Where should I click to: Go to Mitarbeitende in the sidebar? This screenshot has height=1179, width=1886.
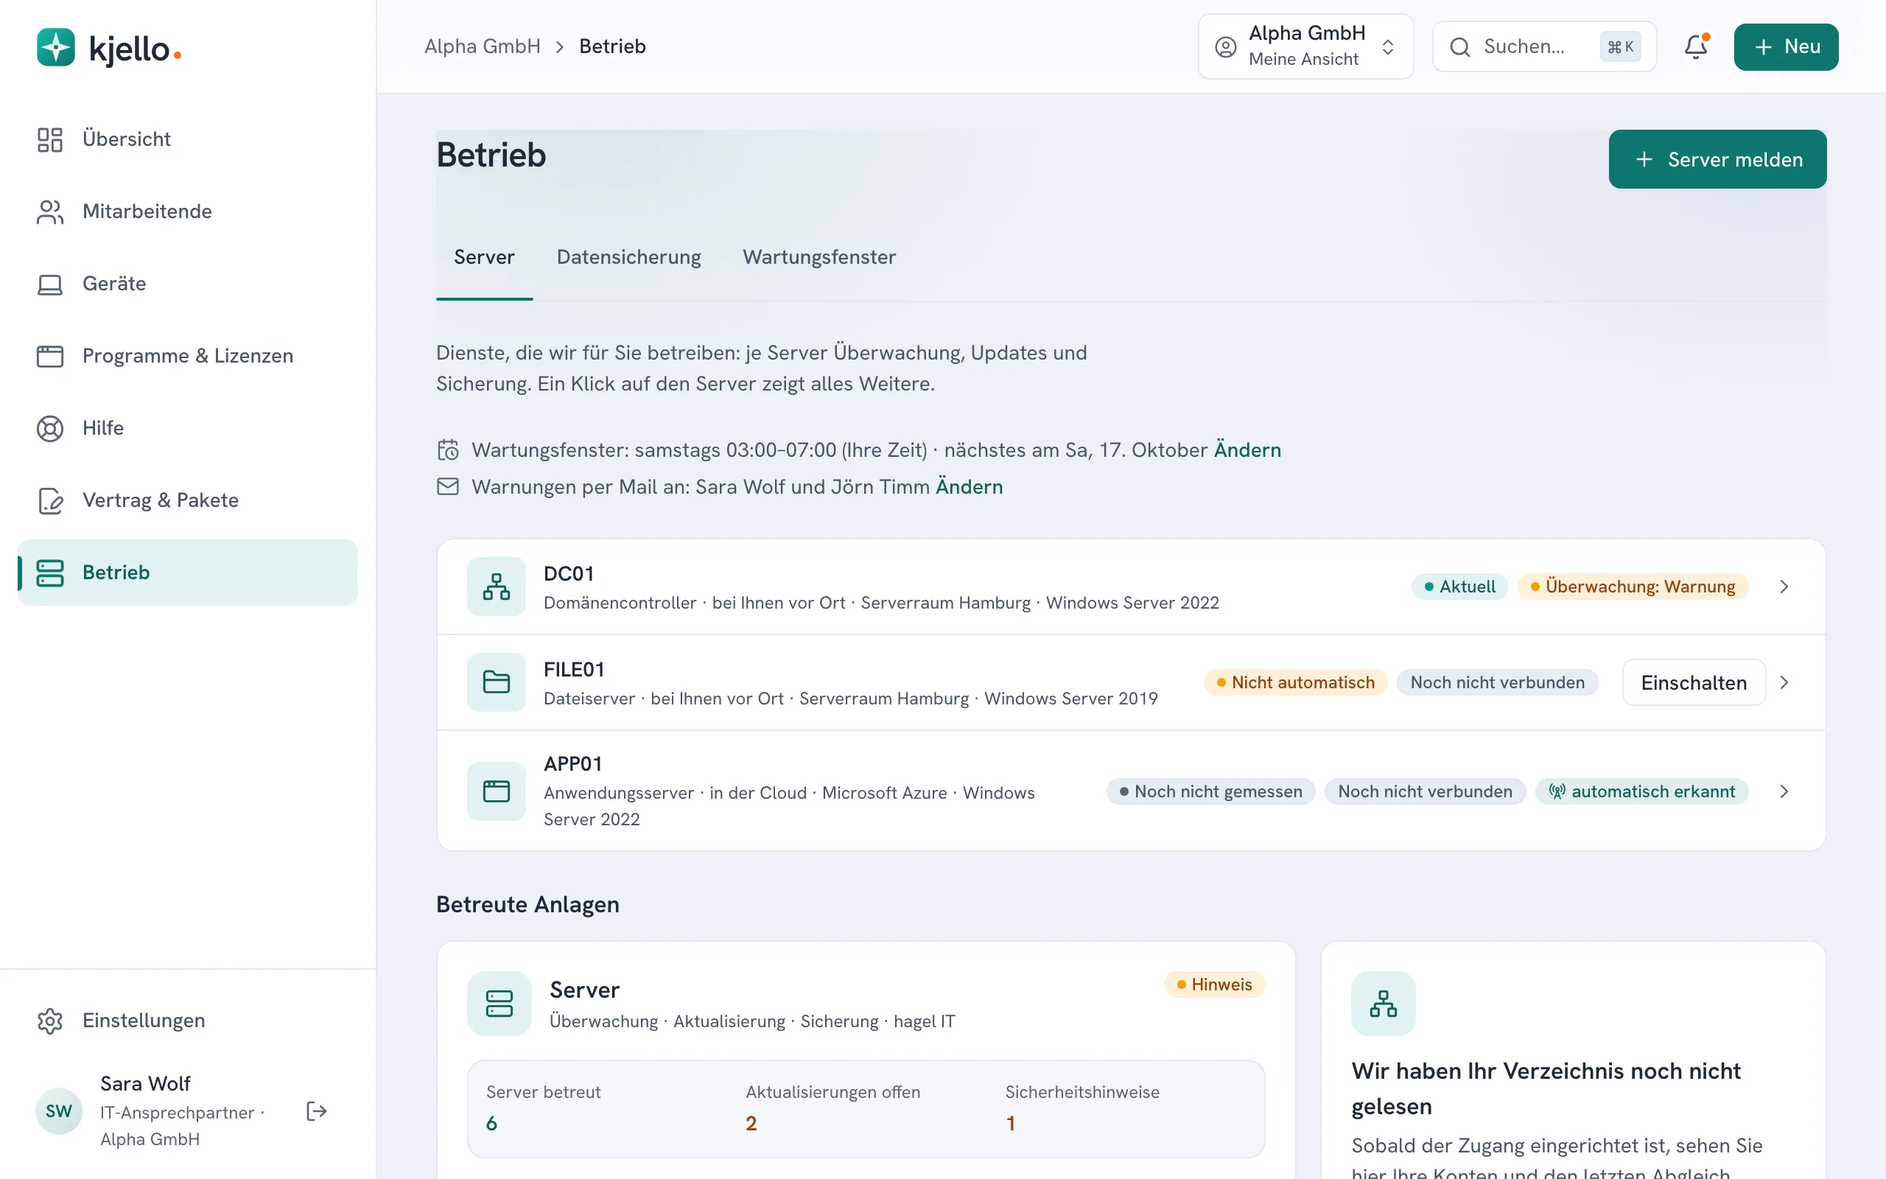tap(187, 211)
